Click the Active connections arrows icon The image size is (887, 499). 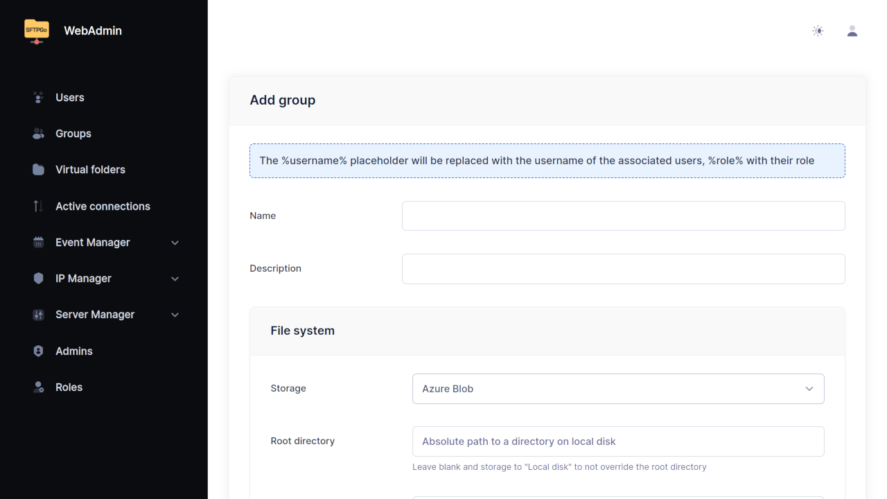38,207
